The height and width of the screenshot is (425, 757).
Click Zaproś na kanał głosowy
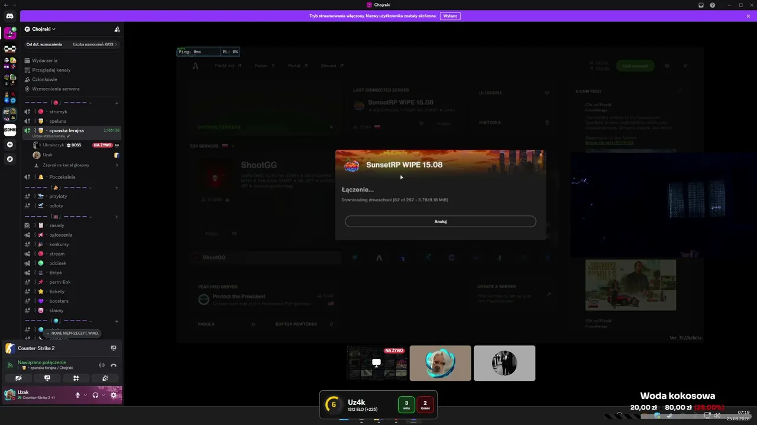66,165
